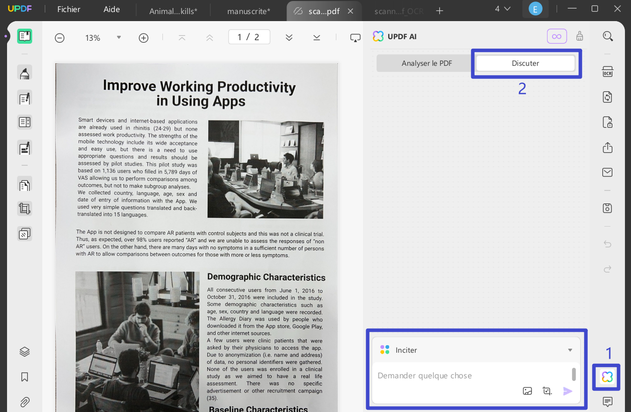Click the share file icon
The image size is (631, 412).
pos(607,148)
